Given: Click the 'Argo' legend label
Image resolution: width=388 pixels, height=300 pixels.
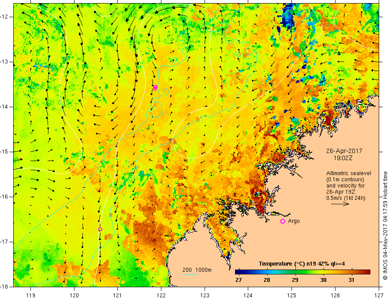Looking at the screenshot, I should [x=294, y=221].
